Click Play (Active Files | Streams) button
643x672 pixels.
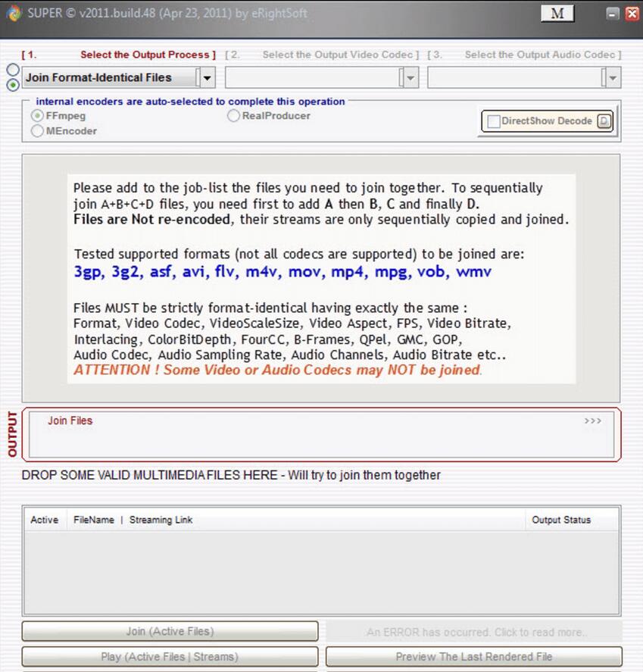tap(170, 657)
